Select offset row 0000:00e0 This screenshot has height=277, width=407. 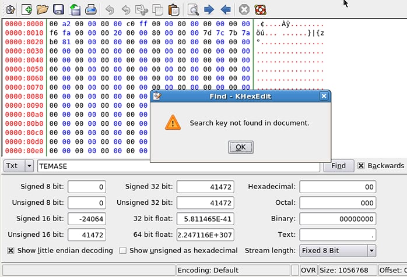pyautogui.click(x=24, y=151)
